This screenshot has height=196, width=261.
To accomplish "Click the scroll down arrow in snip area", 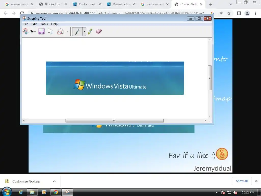I will tap(210, 116).
